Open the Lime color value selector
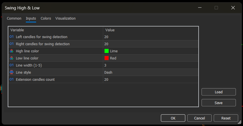 coord(151,51)
